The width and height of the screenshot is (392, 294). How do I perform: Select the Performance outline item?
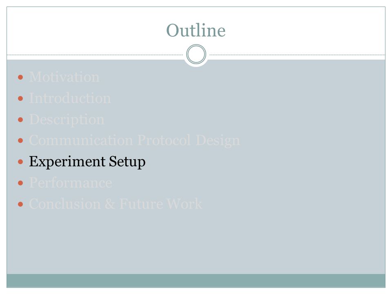(x=71, y=183)
